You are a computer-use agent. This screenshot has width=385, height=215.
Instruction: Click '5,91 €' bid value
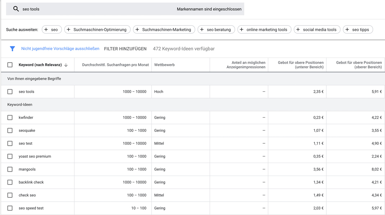coord(377,92)
